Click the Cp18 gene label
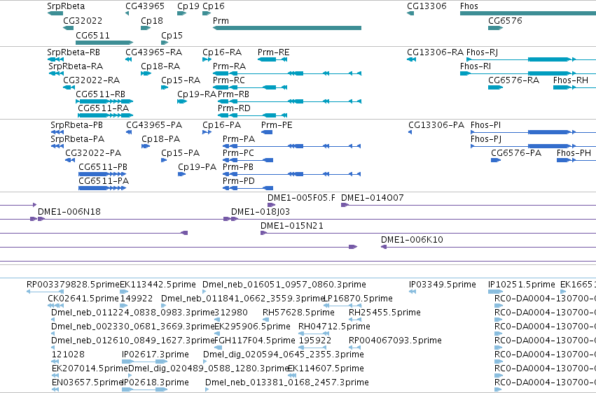 coord(152,20)
